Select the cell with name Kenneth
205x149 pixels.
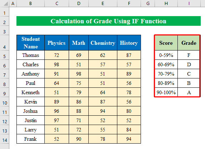[31, 92]
